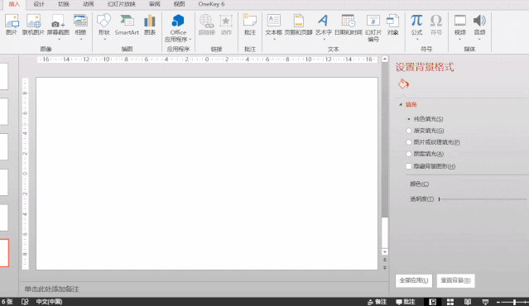Viewport: 529px width, 306px height.
Task: Click the 文本框 text box icon
Action: (x=274, y=21)
